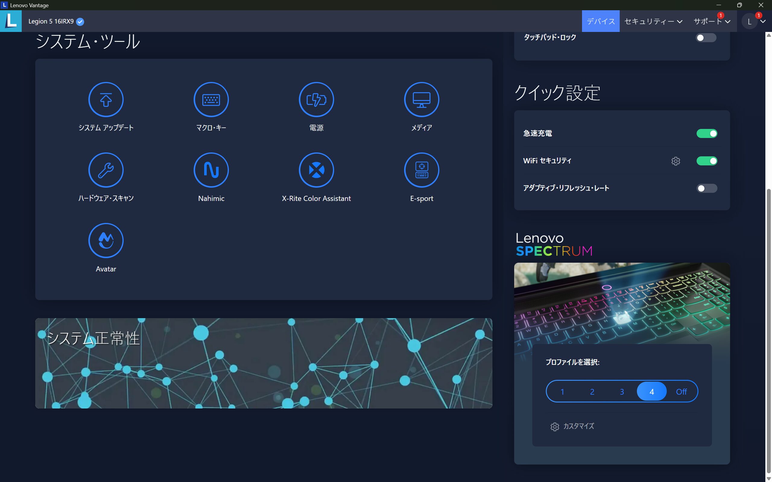Turn Spectrum lighting profile Off
This screenshot has height=482, width=772.
click(x=682, y=391)
